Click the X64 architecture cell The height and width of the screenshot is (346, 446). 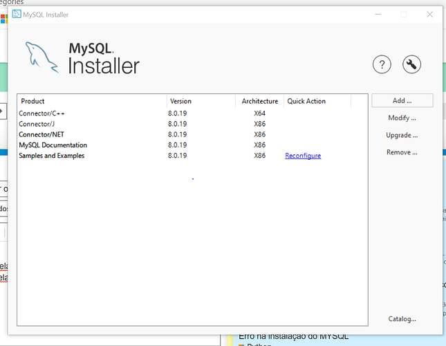point(260,113)
